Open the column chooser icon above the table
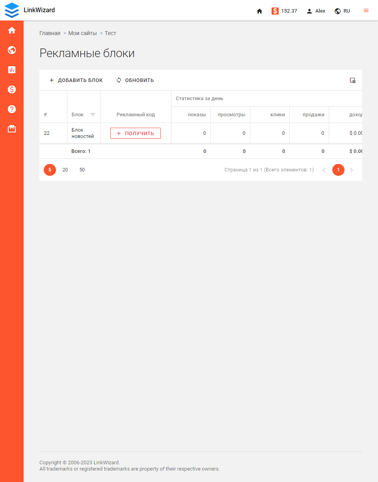Image resolution: width=378 pixels, height=482 pixels. 352,80
